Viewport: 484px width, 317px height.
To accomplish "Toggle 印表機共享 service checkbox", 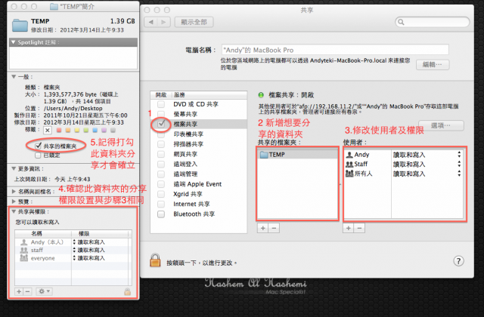I will click(161, 134).
